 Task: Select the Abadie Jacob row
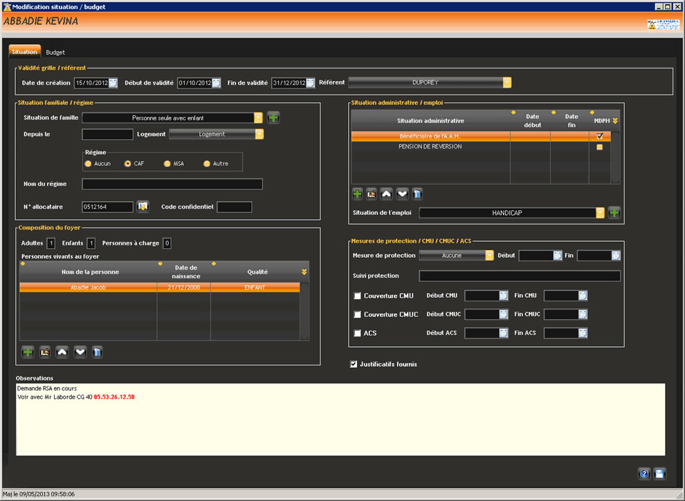tap(90, 287)
